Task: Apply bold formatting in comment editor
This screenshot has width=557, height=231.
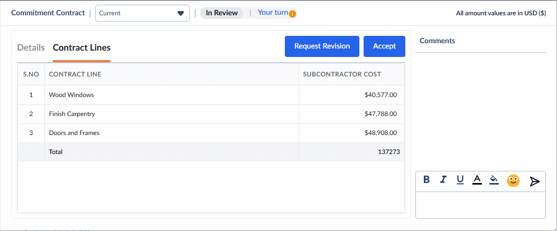Action: click(x=426, y=180)
